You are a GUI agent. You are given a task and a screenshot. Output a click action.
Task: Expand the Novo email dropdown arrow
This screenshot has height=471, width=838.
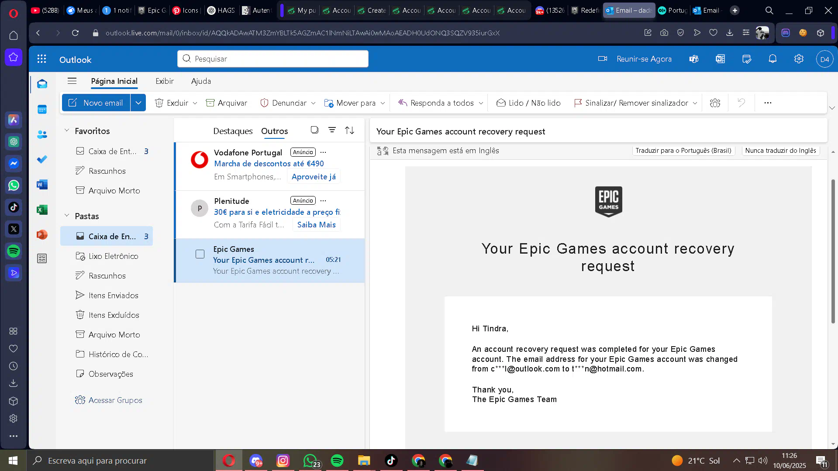[x=138, y=103]
